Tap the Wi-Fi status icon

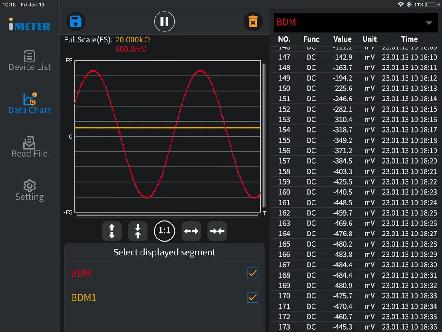400,4
